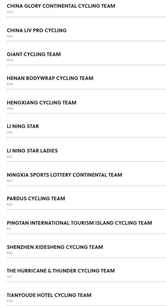View Pardus Cycling Team details
Screen dimensions: 166x306
(x=36, y=199)
